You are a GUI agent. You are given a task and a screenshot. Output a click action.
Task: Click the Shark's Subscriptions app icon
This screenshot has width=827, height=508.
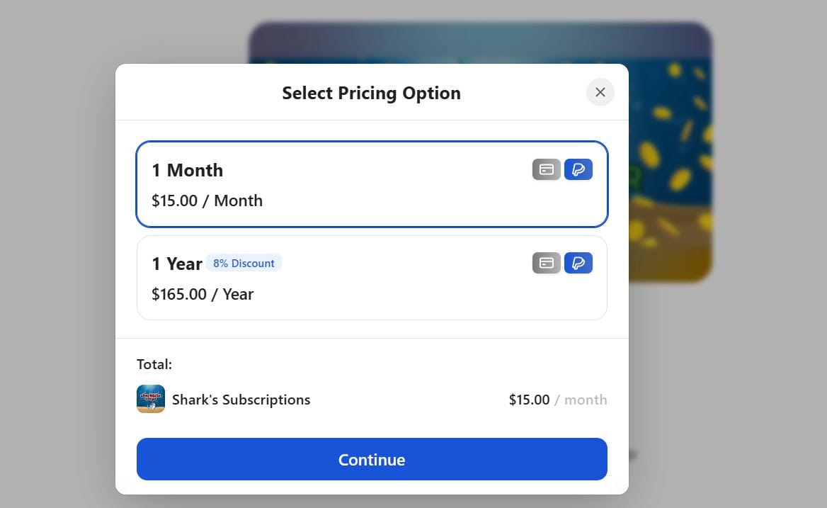click(x=150, y=399)
